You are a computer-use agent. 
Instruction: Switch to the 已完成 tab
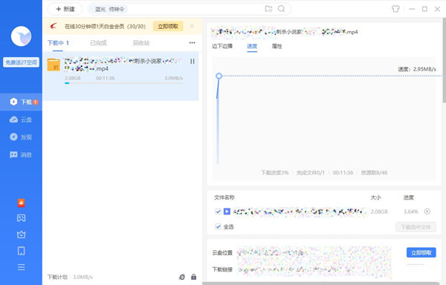(x=98, y=43)
